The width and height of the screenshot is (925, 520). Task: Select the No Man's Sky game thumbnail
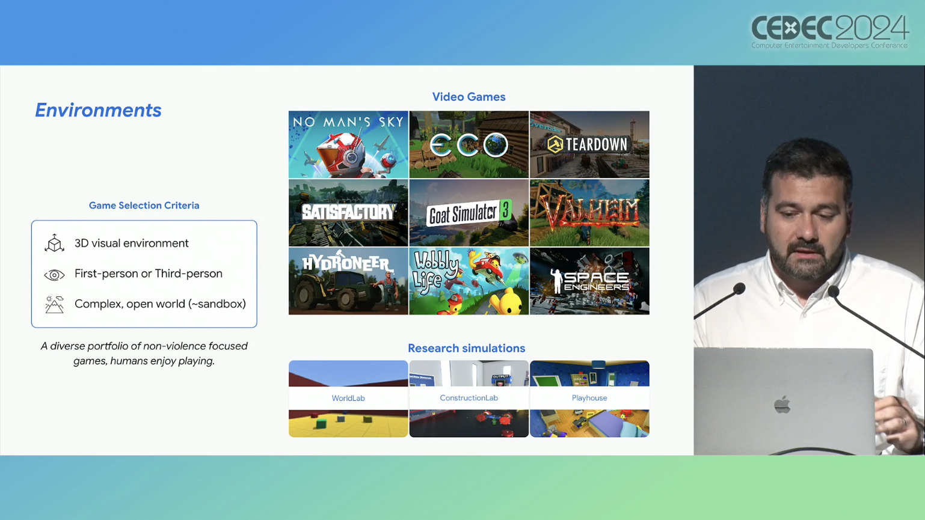click(x=348, y=144)
